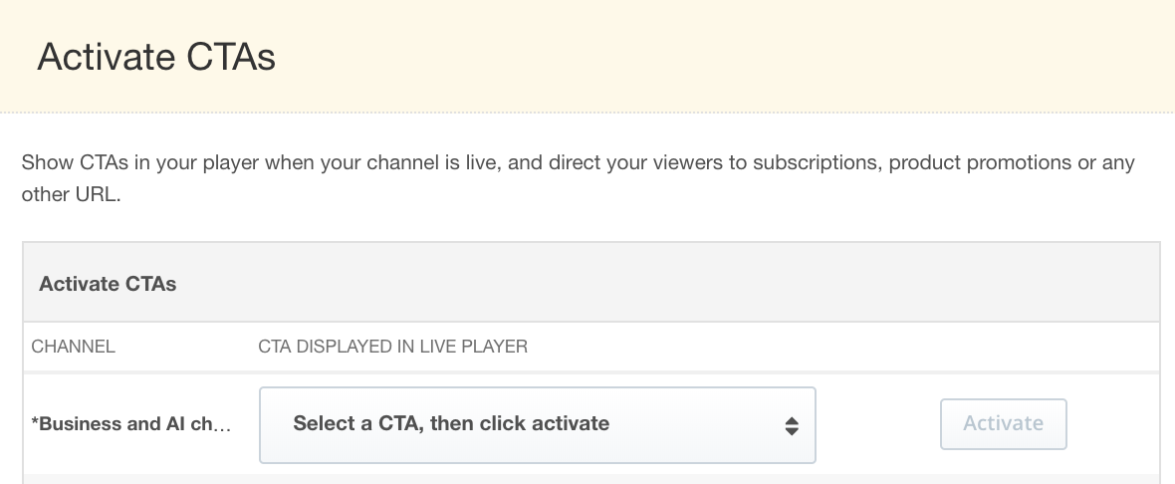
Task: Click the gray panel title bar
Action: tap(591, 283)
